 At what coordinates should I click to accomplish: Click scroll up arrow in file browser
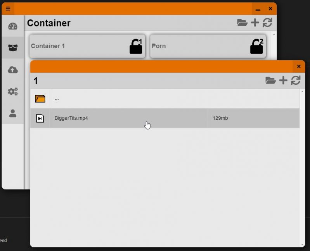[x=302, y=92]
